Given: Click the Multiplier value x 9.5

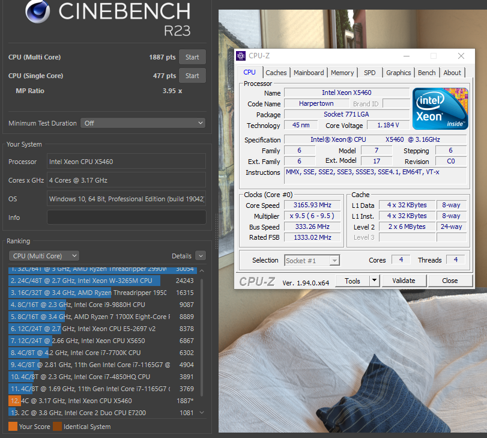Looking at the screenshot, I should coord(312,216).
